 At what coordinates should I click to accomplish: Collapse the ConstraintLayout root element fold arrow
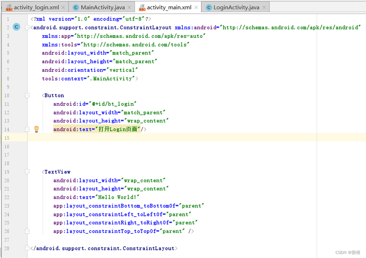27,27
